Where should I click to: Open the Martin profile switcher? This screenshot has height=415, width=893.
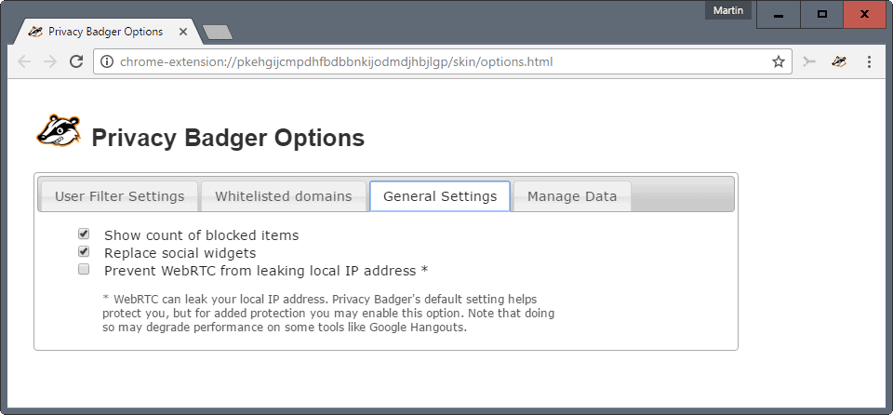tap(728, 11)
